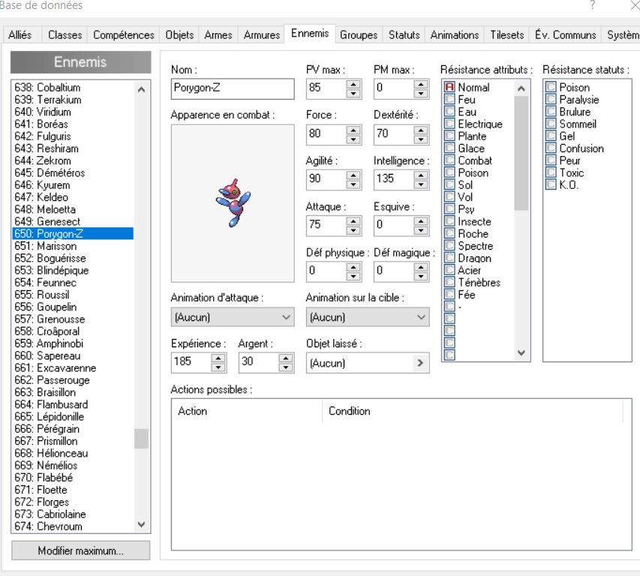Click the Modifier maximum button
The width and height of the screenshot is (640, 576).
(x=81, y=550)
